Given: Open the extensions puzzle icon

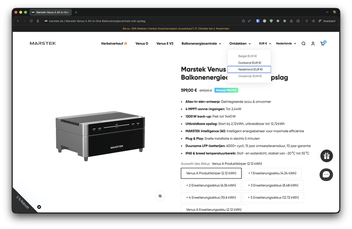Looking at the screenshot, I should click(298, 21).
